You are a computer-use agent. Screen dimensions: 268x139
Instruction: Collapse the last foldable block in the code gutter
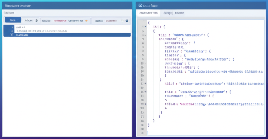click(146, 104)
